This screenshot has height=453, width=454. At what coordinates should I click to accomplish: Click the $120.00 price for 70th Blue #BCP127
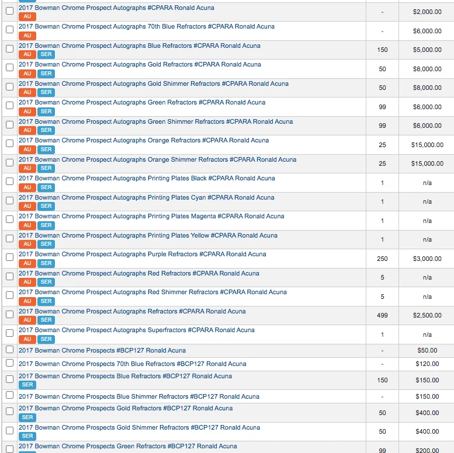pos(427,364)
